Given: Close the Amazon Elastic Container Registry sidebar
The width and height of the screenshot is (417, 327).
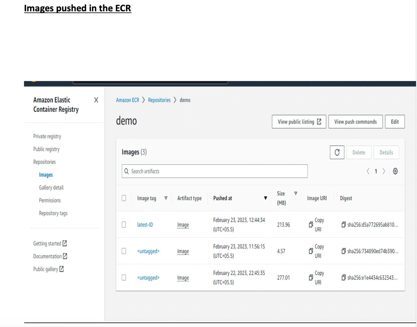Looking at the screenshot, I should tap(96, 100).
